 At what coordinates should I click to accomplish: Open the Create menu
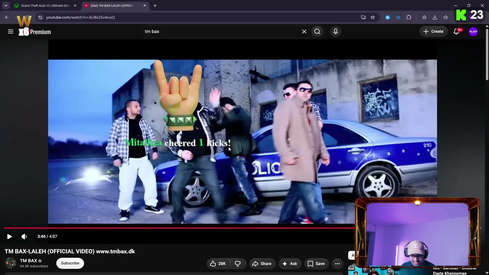433,32
